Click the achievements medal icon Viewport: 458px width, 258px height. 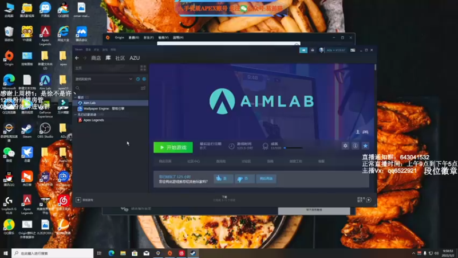[x=265, y=146]
